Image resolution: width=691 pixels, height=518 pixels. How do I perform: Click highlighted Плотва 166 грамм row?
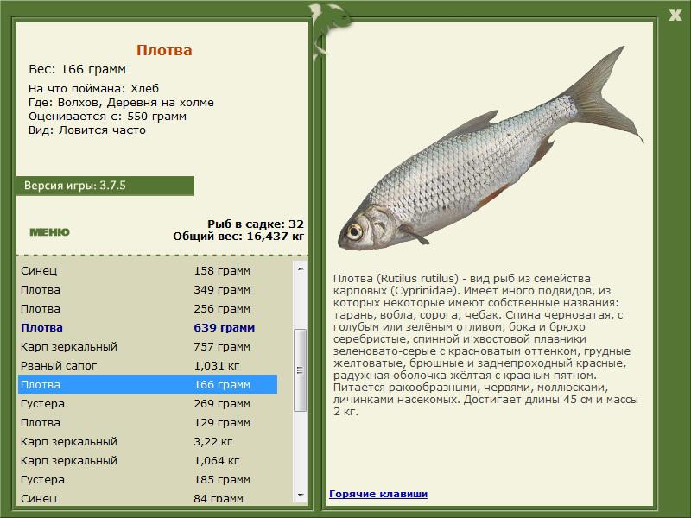tap(147, 384)
